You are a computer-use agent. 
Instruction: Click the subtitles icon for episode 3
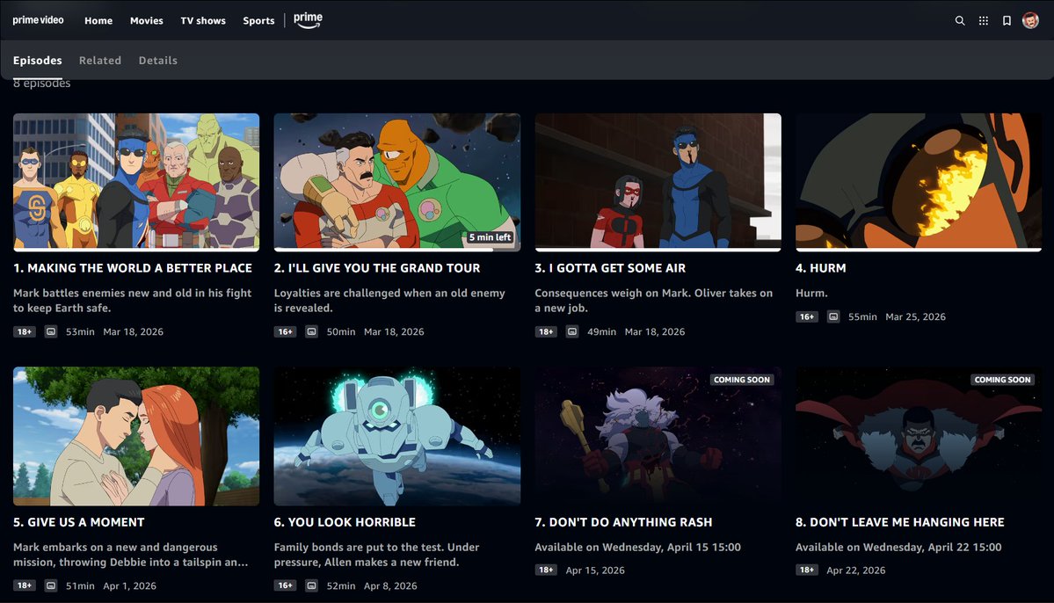tap(572, 331)
